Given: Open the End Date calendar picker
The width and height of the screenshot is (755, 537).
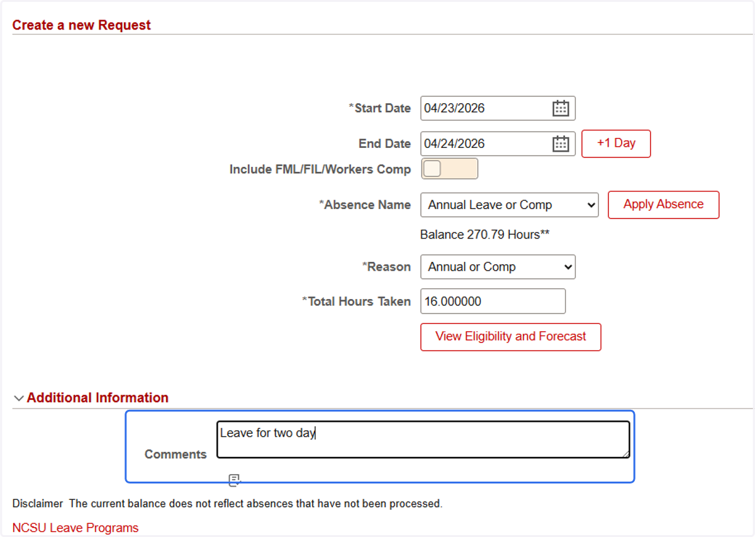Looking at the screenshot, I should point(561,144).
